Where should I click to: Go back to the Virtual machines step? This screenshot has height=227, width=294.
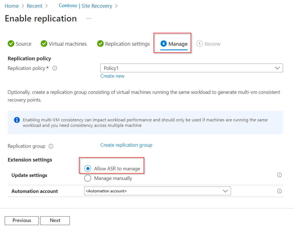tap(64, 43)
